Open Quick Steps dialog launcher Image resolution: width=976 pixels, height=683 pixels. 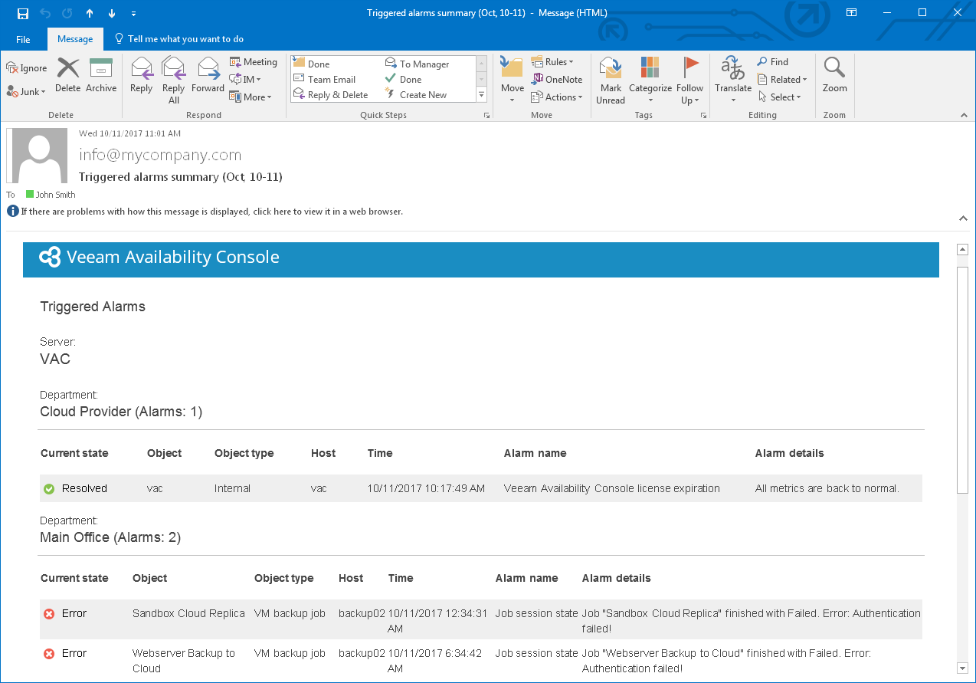click(486, 115)
